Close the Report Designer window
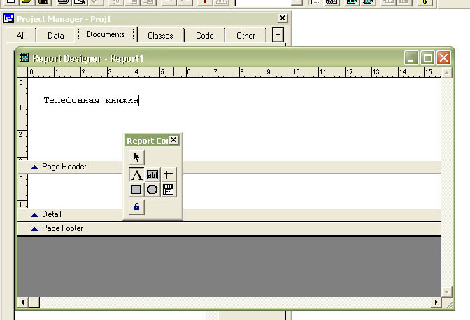470x320 pixels. (443, 58)
